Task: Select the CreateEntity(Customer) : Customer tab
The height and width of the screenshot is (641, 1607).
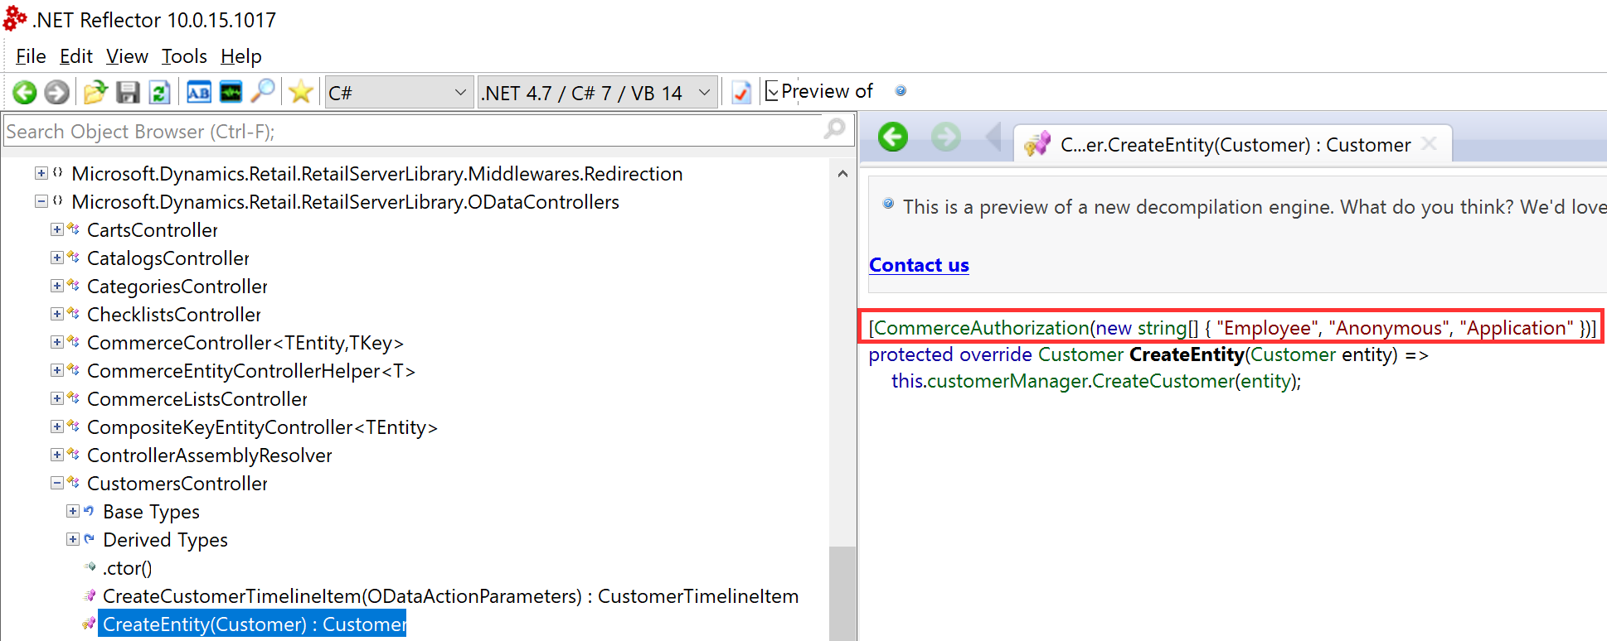Action: tap(1233, 144)
